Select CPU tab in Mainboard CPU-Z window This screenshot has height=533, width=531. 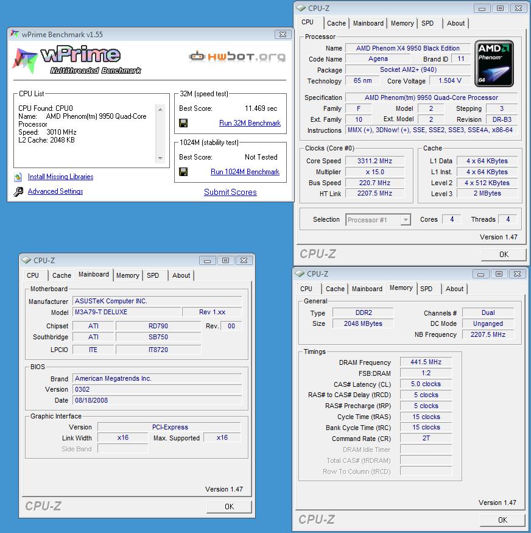[33, 275]
